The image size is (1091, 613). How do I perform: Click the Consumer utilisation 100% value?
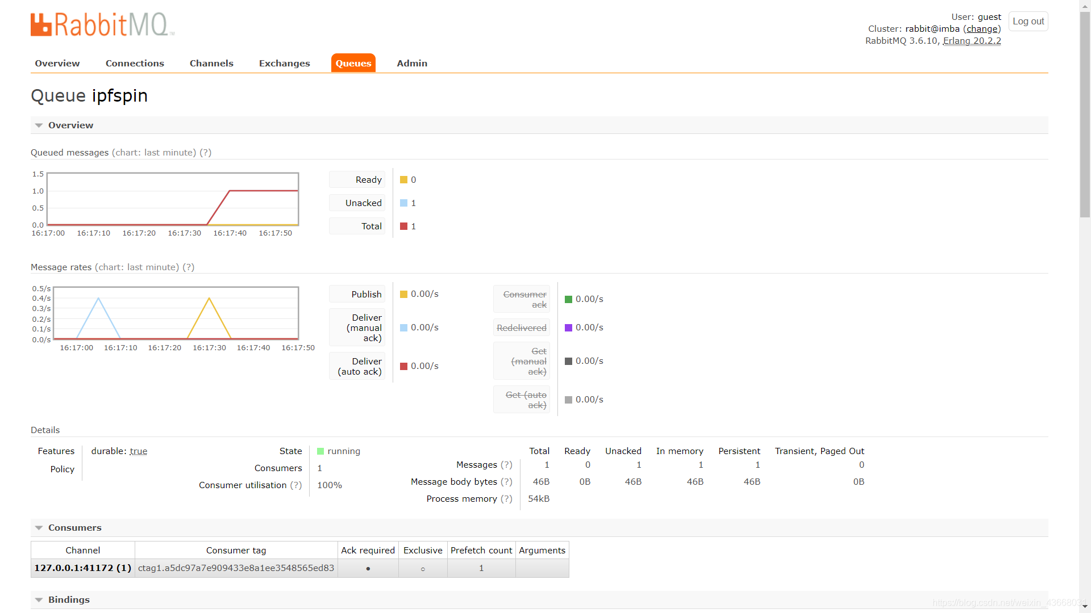[330, 485]
